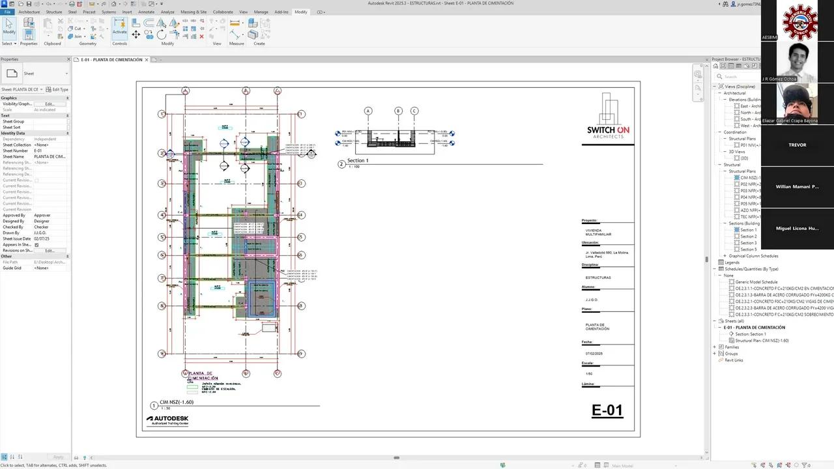Click the Activate controls icon
The width and height of the screenshot is (834, 469).
tap(120, 29)
